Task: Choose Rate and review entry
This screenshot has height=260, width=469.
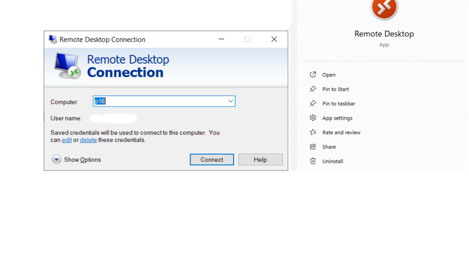Action: pyautogui.click(x=341, y=132)
